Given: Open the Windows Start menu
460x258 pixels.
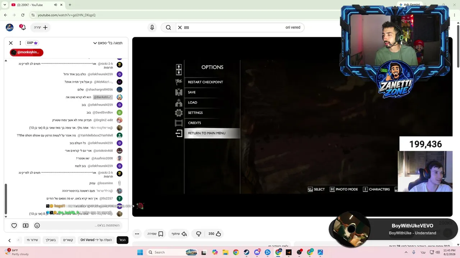Looking at the screenshot, I should click(x=140, y=252).
